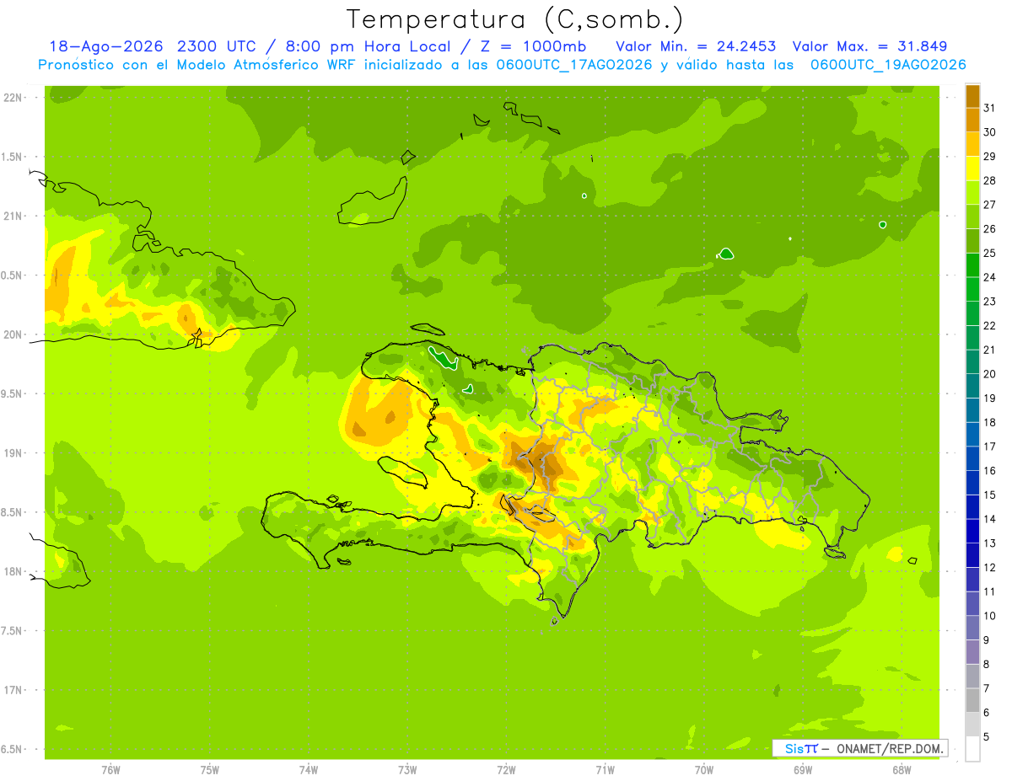The width and height of the screenshot is (1012, 781).
Task: Click the longitude label '68W'
Action: [x=901, y=769]
